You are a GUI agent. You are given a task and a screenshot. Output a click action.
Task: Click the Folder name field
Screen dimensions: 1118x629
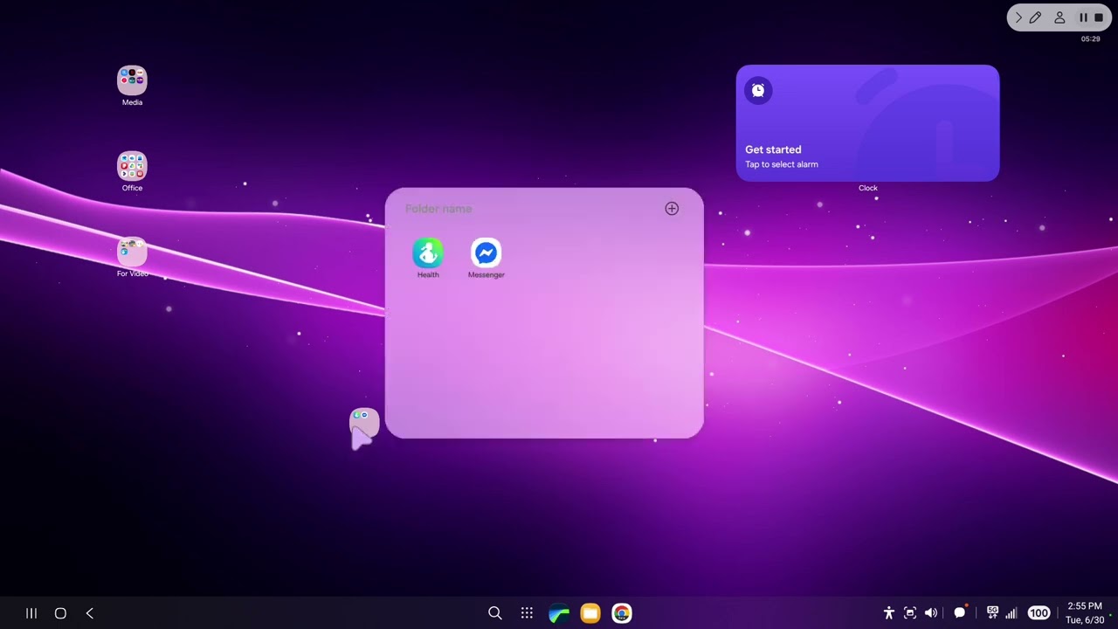[438, 209]
